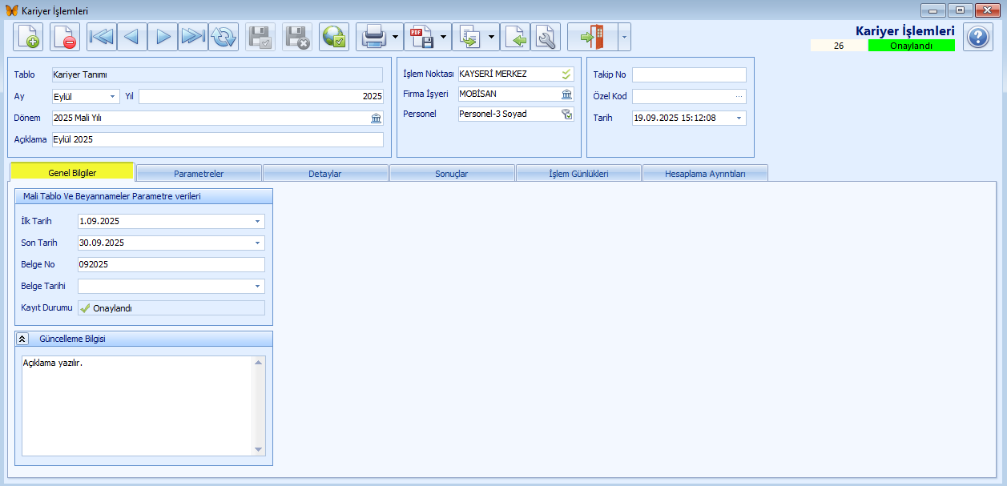Click the printer icon in toolbar
Screen dimensions: 1007x486
coord(374,37)
